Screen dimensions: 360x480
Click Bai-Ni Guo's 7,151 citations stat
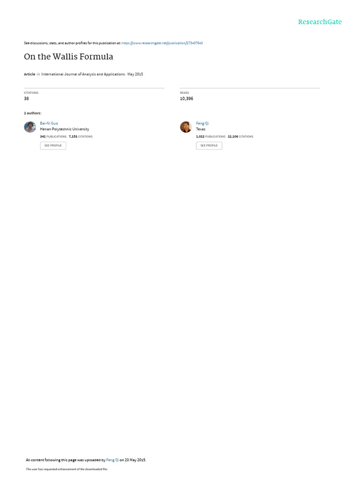pos(81,136)
